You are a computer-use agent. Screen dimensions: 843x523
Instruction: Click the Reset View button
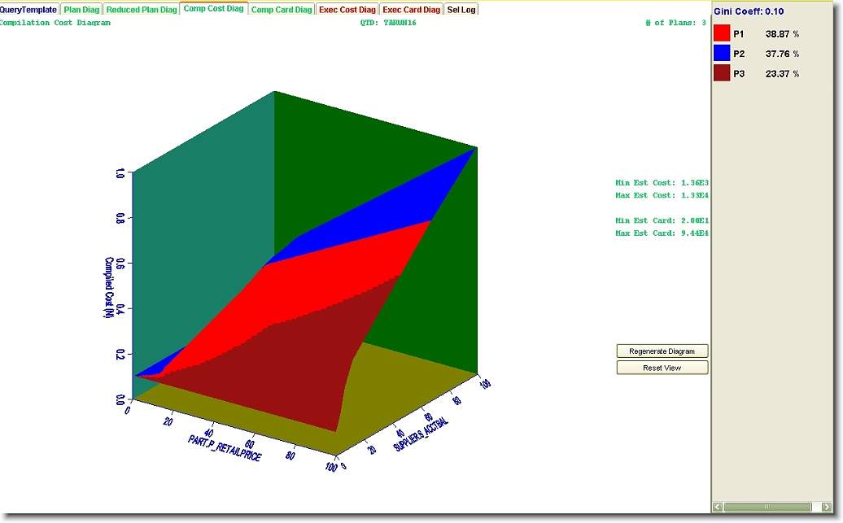click(x=662, y=368)
